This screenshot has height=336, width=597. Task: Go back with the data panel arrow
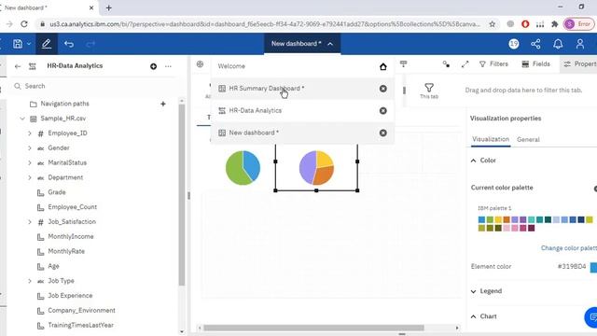click(x=18, y=66)
